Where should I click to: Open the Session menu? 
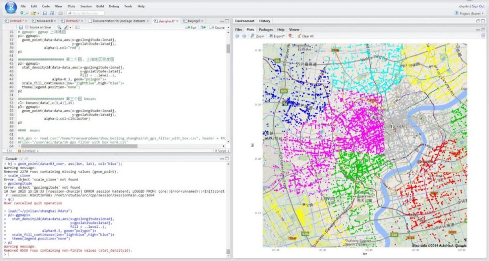pyautogui.click(x=86, y=6)
